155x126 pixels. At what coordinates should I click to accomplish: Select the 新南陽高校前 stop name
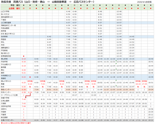click(6, 56)
